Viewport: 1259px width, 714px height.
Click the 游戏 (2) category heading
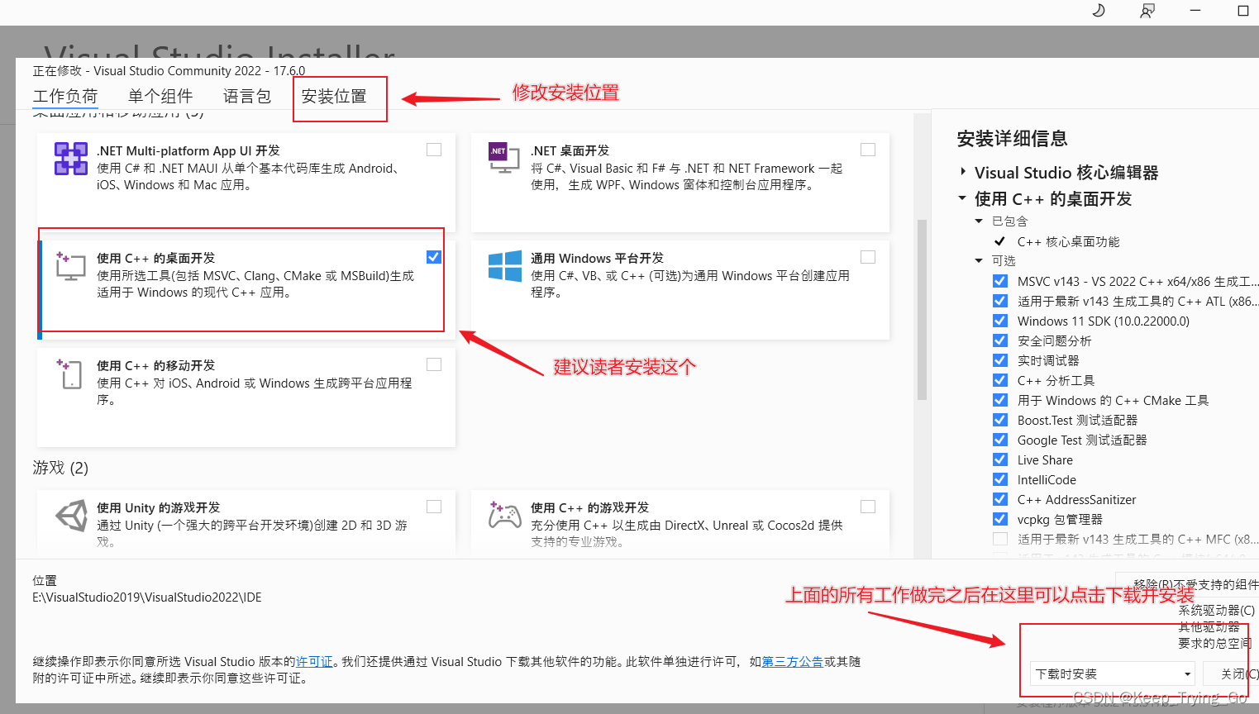tap(60, 468)
